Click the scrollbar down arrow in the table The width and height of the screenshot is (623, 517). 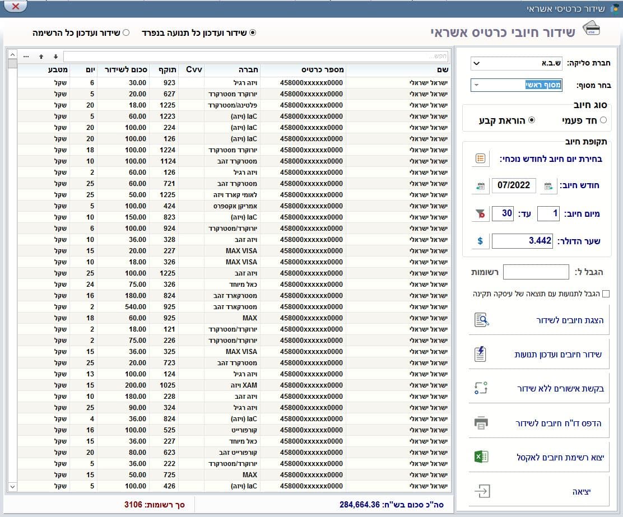click(x=12, y=486)
